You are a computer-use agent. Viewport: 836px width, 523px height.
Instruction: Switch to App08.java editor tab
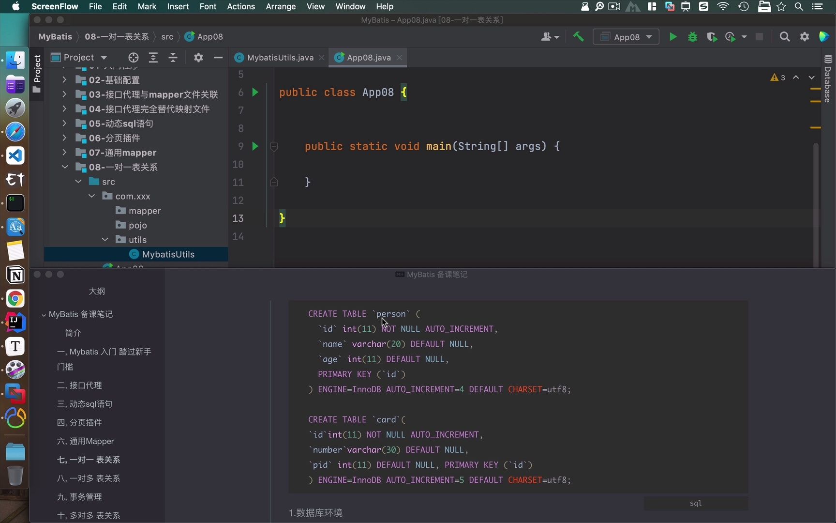[368, 58]
